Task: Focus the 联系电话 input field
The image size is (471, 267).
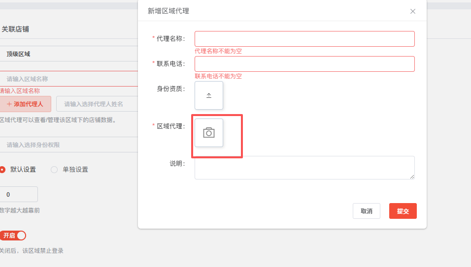Action: (x=304, y=64)
